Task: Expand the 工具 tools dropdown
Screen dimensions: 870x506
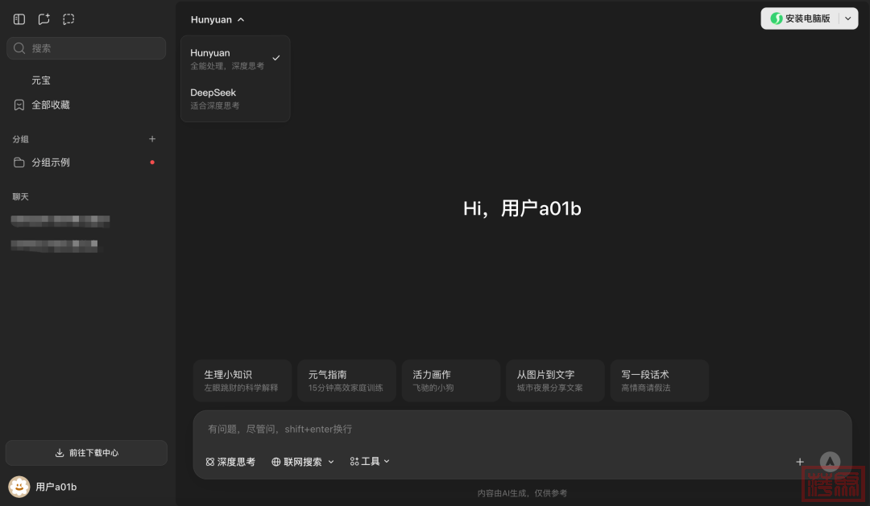Action: [x=370, y=462]
